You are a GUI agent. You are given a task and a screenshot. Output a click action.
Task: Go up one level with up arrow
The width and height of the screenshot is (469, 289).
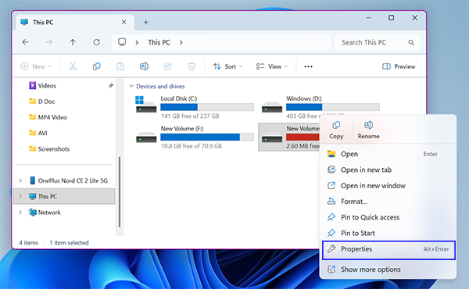[73, 42]
